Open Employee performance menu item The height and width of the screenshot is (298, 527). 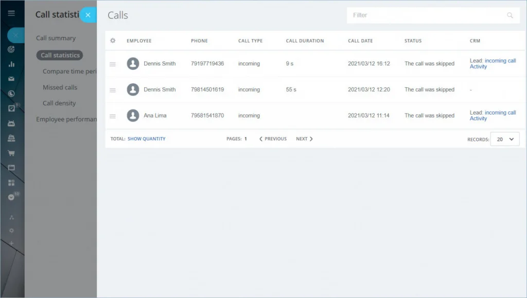point(66,119)
